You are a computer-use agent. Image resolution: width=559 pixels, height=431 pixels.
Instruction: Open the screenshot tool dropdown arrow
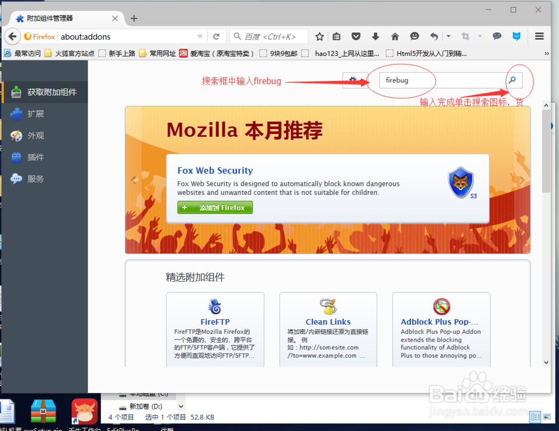(x=480, y=36)
